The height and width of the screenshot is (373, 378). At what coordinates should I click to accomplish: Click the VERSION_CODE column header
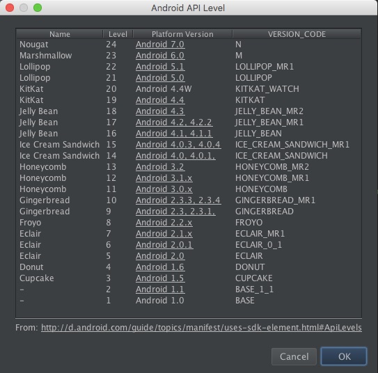[x=297, y=34]
